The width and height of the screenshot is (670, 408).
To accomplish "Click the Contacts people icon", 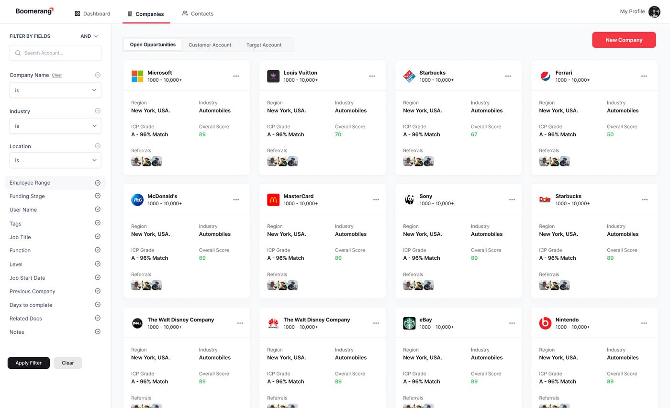I will [185, 13].
